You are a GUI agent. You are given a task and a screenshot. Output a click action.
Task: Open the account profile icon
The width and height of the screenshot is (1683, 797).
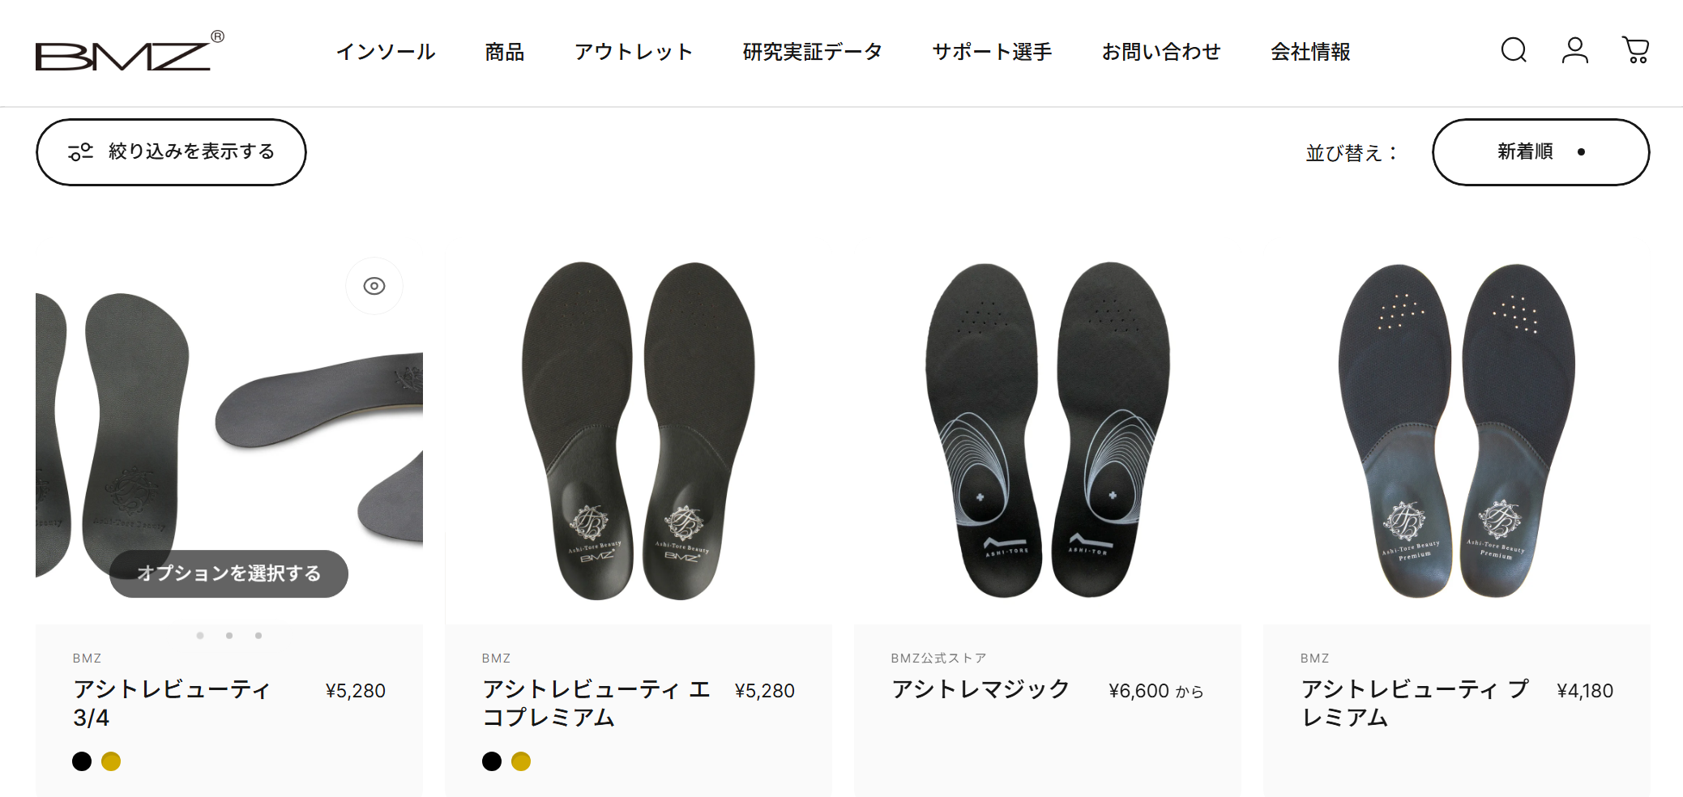click(1574, 50)
